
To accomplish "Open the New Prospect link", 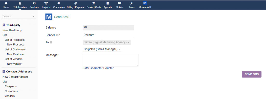I will coord(15,45).
